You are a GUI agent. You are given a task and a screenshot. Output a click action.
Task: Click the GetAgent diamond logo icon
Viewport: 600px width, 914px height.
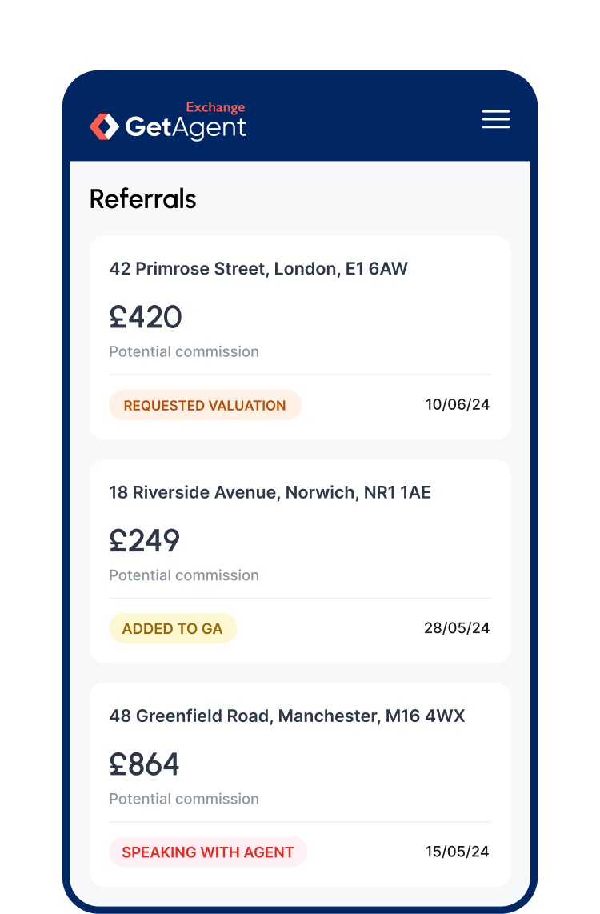(104, 126)
